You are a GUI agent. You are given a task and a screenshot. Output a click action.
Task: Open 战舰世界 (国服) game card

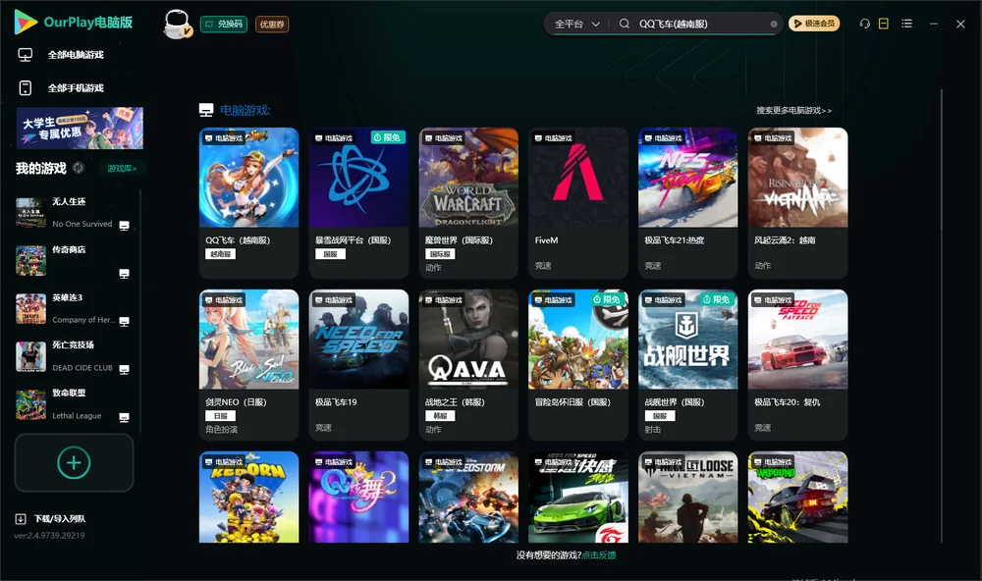click(688, 365)
